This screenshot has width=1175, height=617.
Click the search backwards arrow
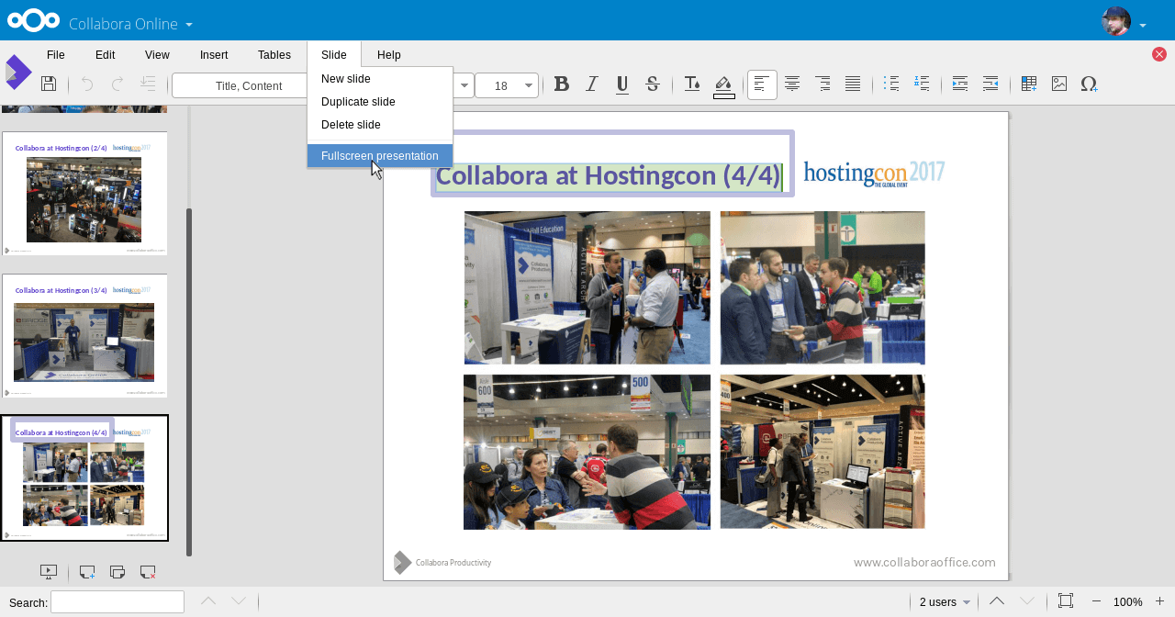(208, 601)
